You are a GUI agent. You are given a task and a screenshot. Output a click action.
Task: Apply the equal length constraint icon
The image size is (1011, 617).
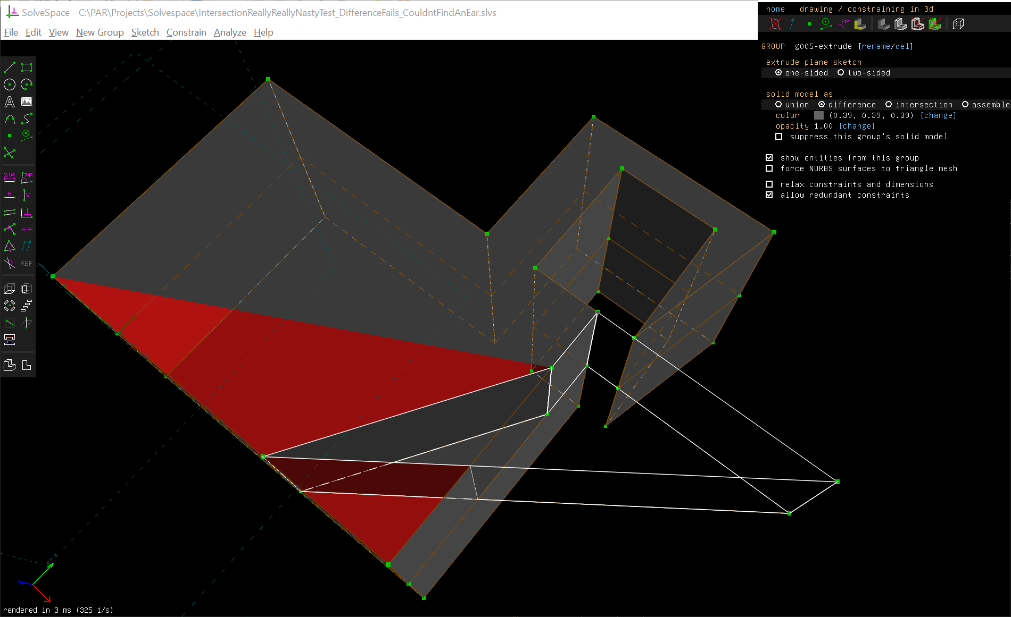point(10,246)
